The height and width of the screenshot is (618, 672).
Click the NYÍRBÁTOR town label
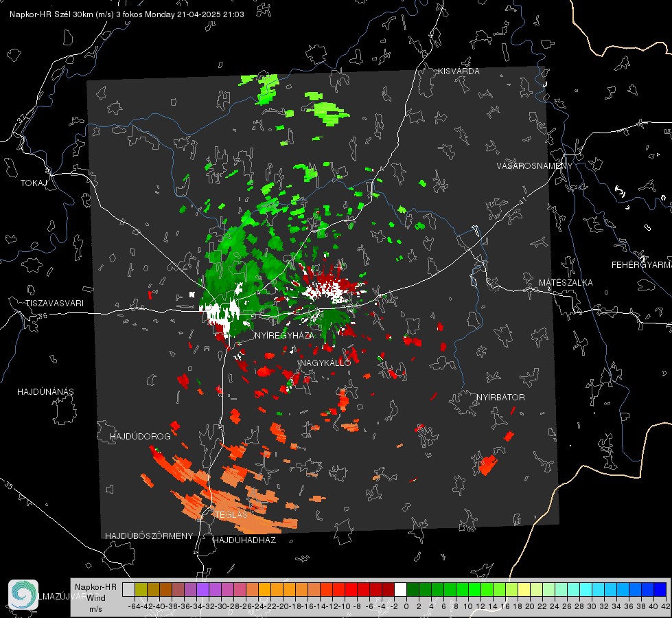click(x=500, y=398)
